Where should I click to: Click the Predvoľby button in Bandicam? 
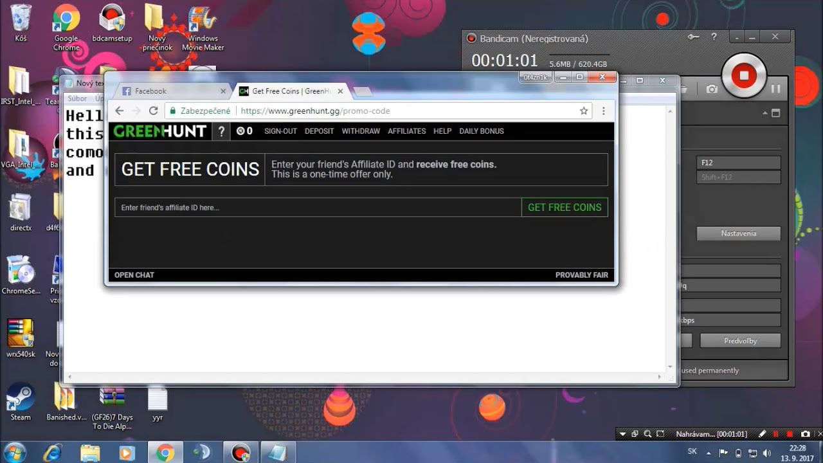tap(740, 341)
